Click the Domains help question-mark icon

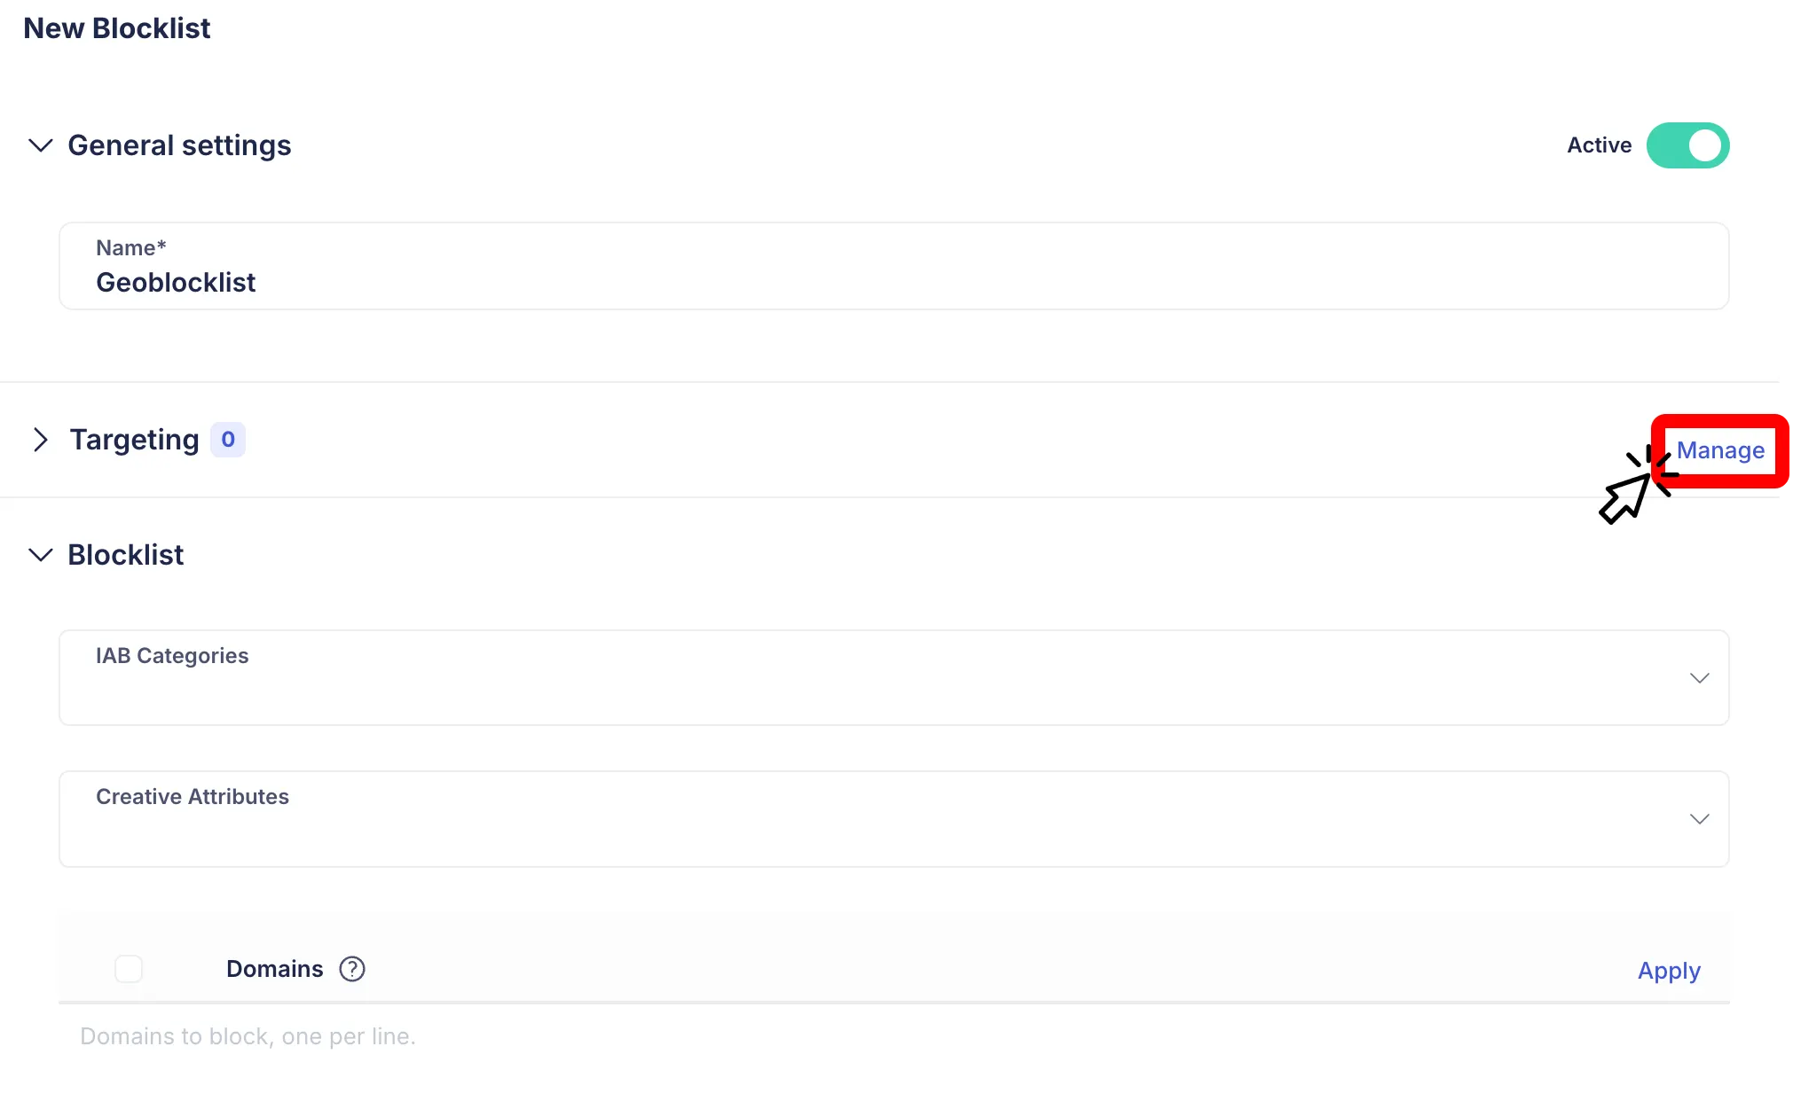(352, 969)
